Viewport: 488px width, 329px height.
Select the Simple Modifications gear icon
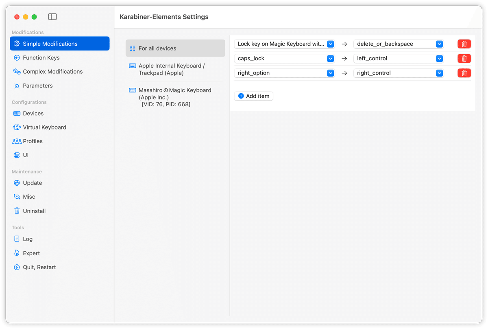click(x=16, y=44)
